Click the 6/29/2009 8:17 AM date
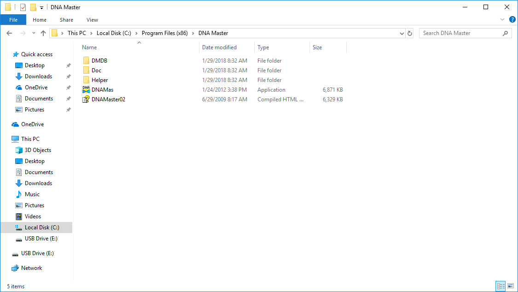This screenshot has height=292, width=518. point(225,99)
